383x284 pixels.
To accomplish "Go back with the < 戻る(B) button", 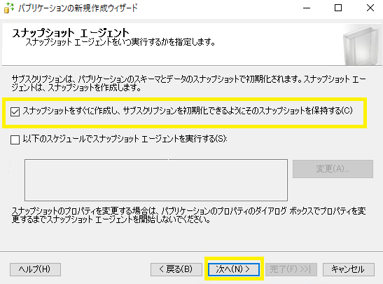I will coord(176,269).
